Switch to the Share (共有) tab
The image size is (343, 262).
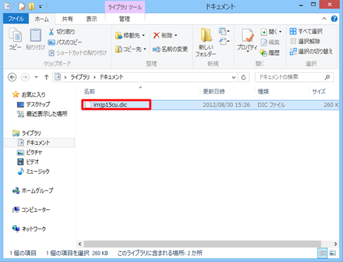67,19
